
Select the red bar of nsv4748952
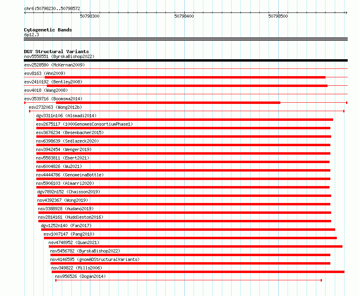pos(196,246)
